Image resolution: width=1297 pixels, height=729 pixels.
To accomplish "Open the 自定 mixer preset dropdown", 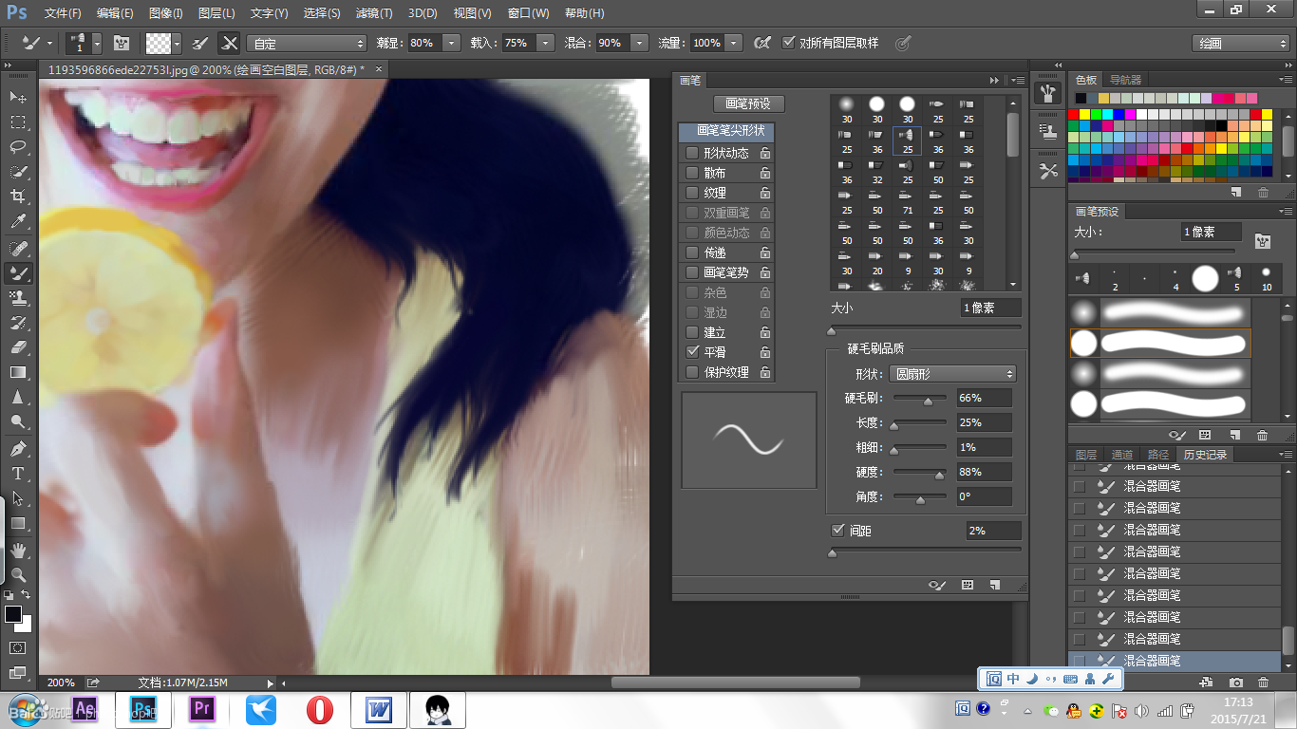I will pos(306,43).
